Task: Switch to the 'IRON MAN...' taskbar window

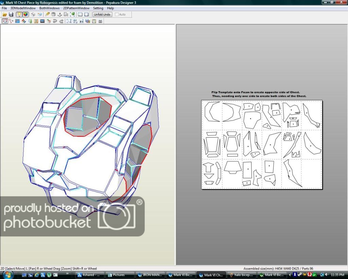Action: point(150,275)
